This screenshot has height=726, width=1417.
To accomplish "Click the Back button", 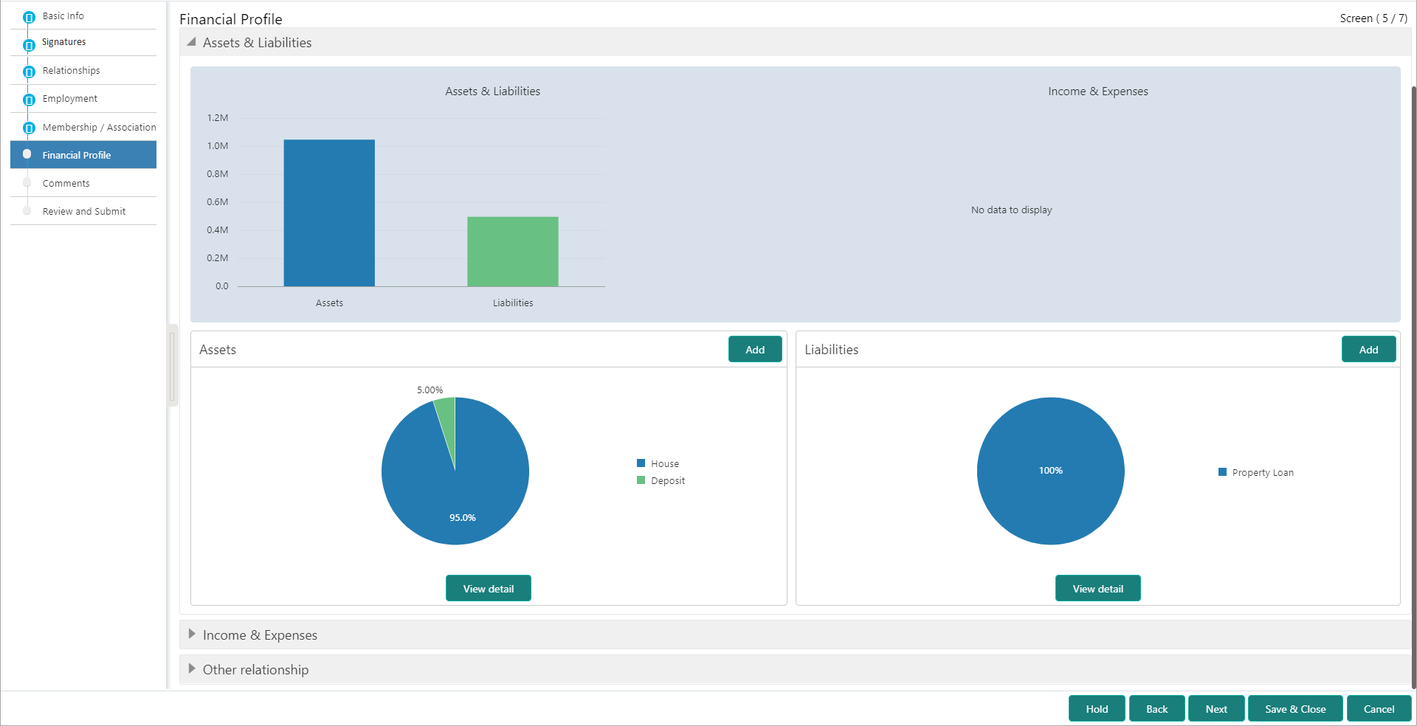I will (x=1156, y=708).
